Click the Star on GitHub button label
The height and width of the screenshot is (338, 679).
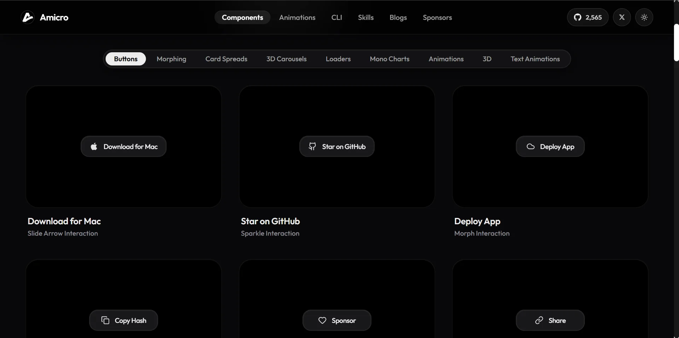[x=344, y=147]
